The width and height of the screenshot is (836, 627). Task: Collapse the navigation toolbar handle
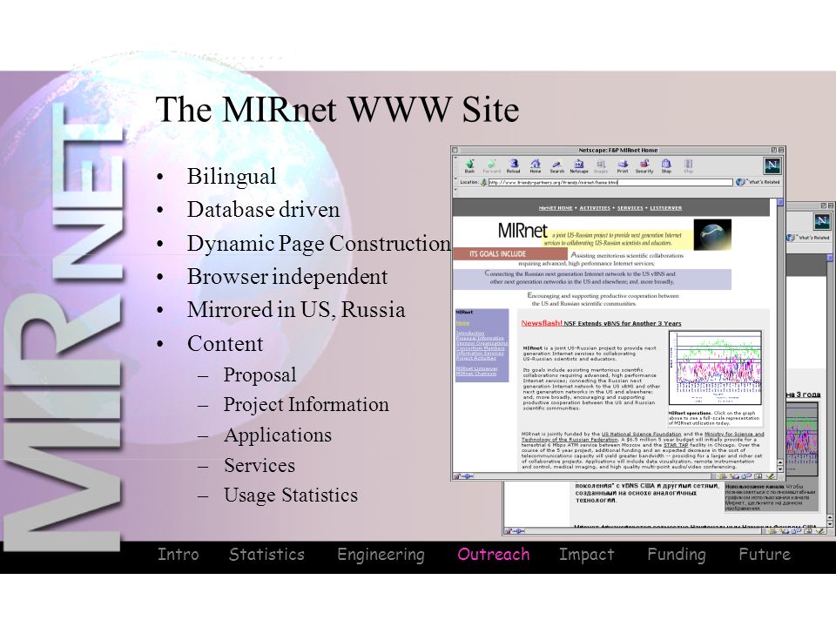455,165
